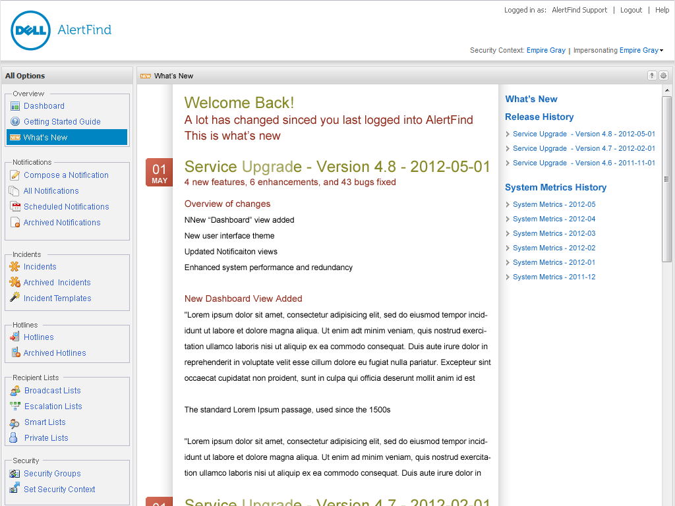Open panel help question mark icon
This screenshot has height=506, width=675.
coord(652,76)
